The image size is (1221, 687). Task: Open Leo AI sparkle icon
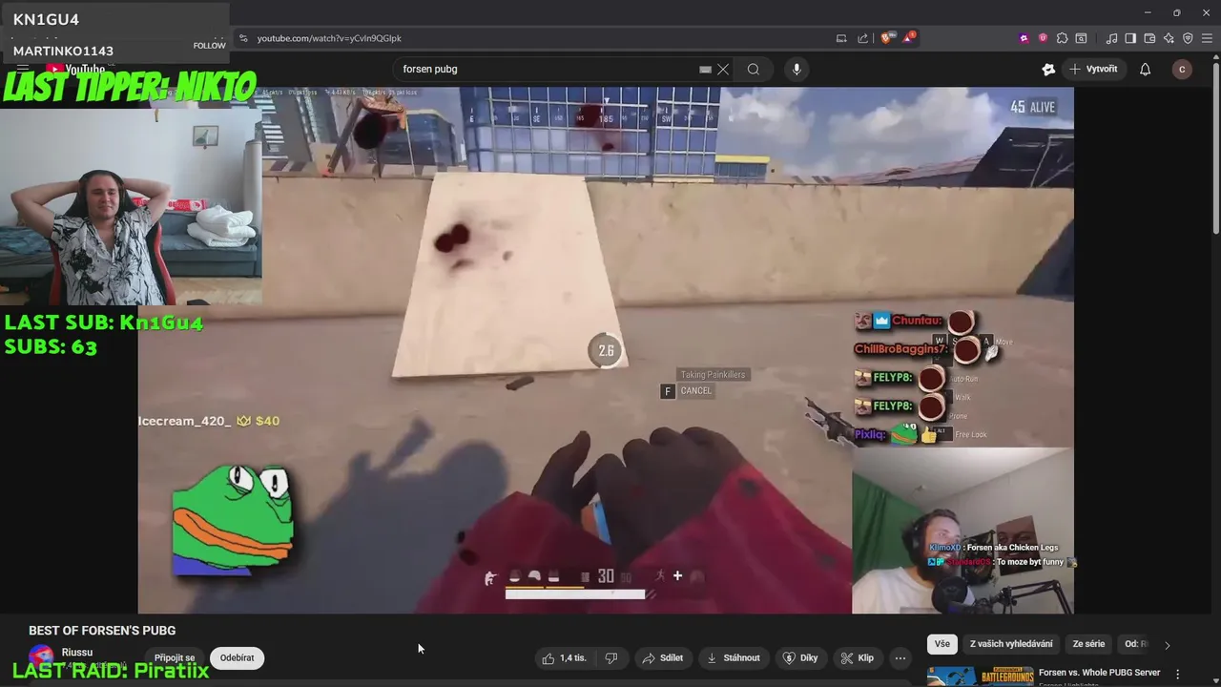click(1169, 38)
